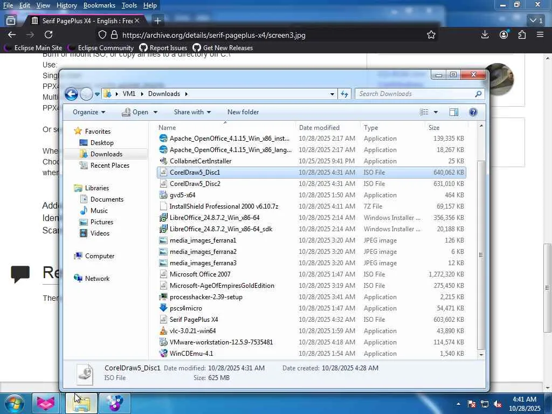Click into the Search Downloads field

click(x=419, y=94)
